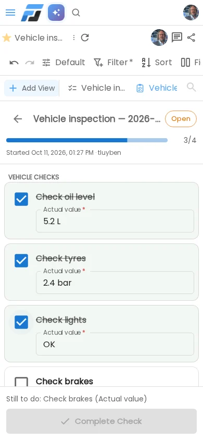
Task: Click the Add View button
Action: coord(32,88)
